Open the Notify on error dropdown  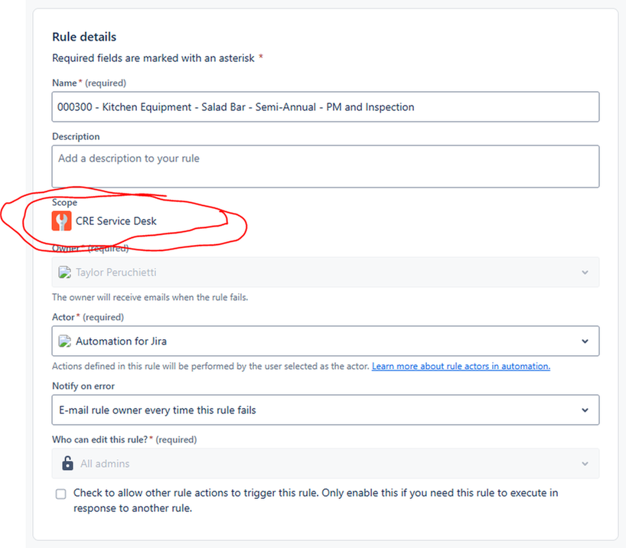[x=325, y=410]
